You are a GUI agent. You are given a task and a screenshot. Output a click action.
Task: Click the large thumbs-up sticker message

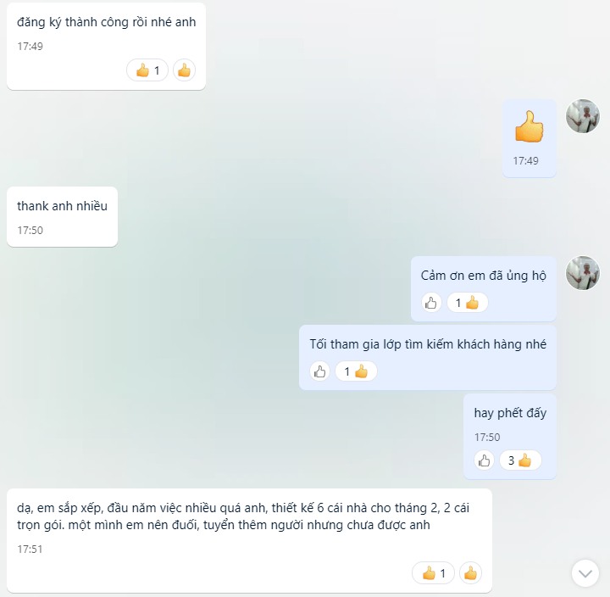(x=529, y=126)
